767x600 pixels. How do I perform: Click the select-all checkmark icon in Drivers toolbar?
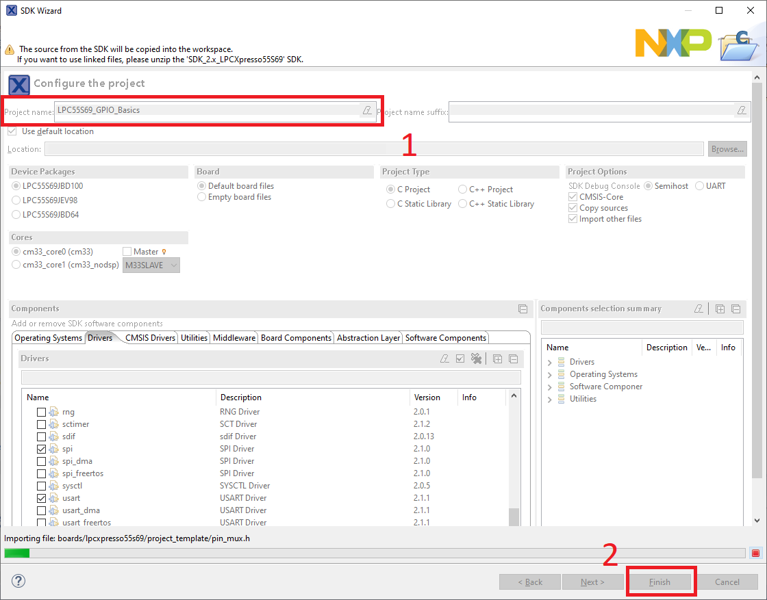[x=460, y=358]
